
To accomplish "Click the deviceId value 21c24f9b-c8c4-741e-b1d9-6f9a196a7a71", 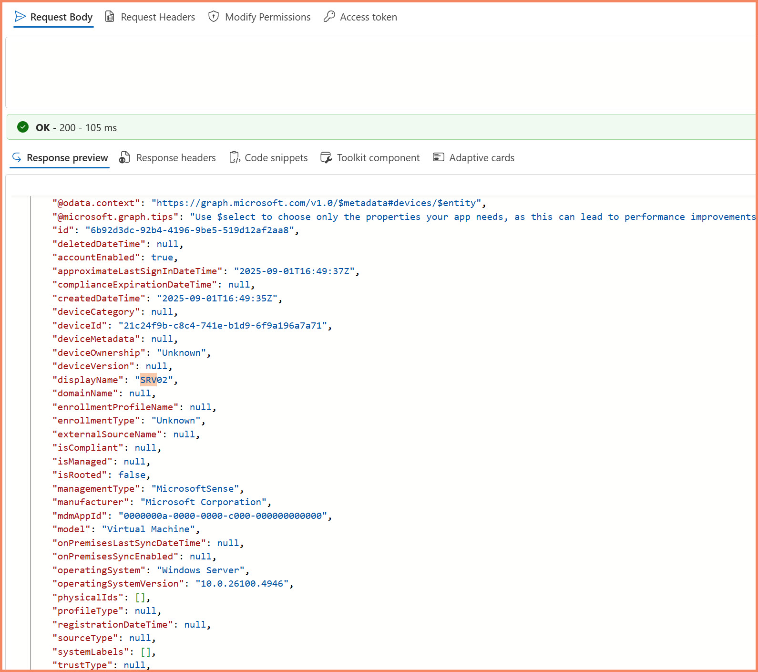I will click(x=223, y=326).
